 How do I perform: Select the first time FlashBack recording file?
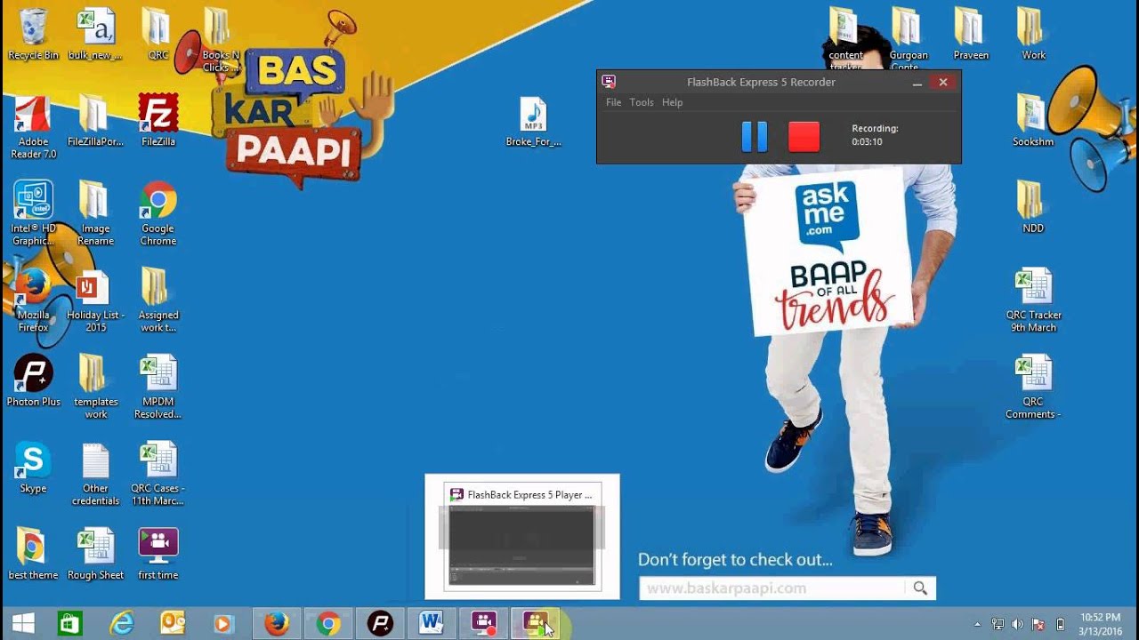pos(158,554)
